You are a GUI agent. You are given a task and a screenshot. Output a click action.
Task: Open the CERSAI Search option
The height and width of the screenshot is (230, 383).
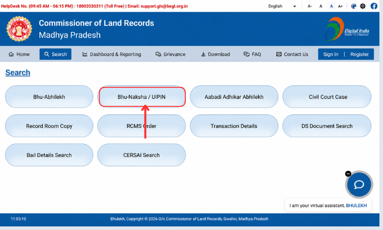click(x=141, y=155)
